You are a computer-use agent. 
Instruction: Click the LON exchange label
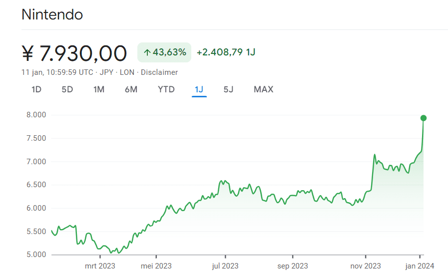[x=127, y=72]
